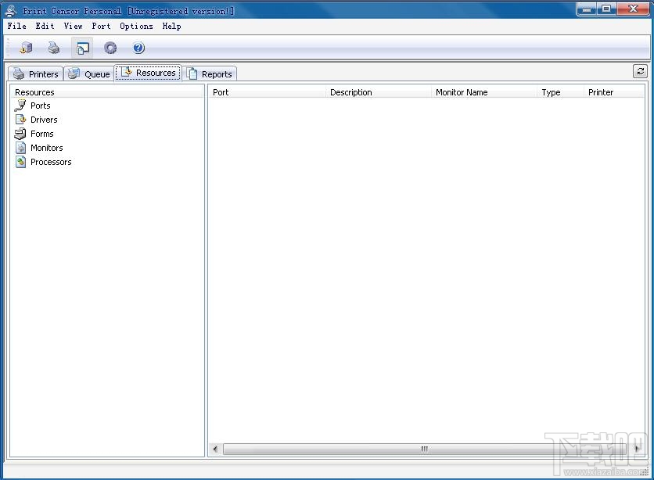Open the Help menu
The width and height of the screenshot is (654, 480).
tap(172, 26)
